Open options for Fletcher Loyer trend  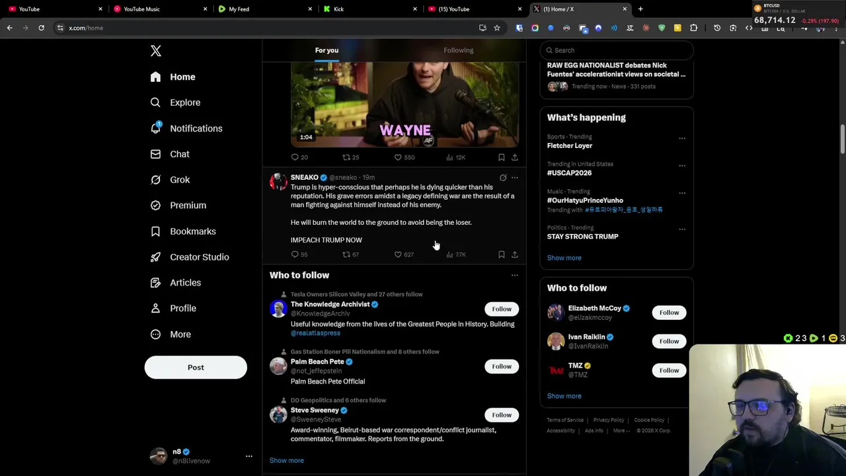tap(682, 138)
